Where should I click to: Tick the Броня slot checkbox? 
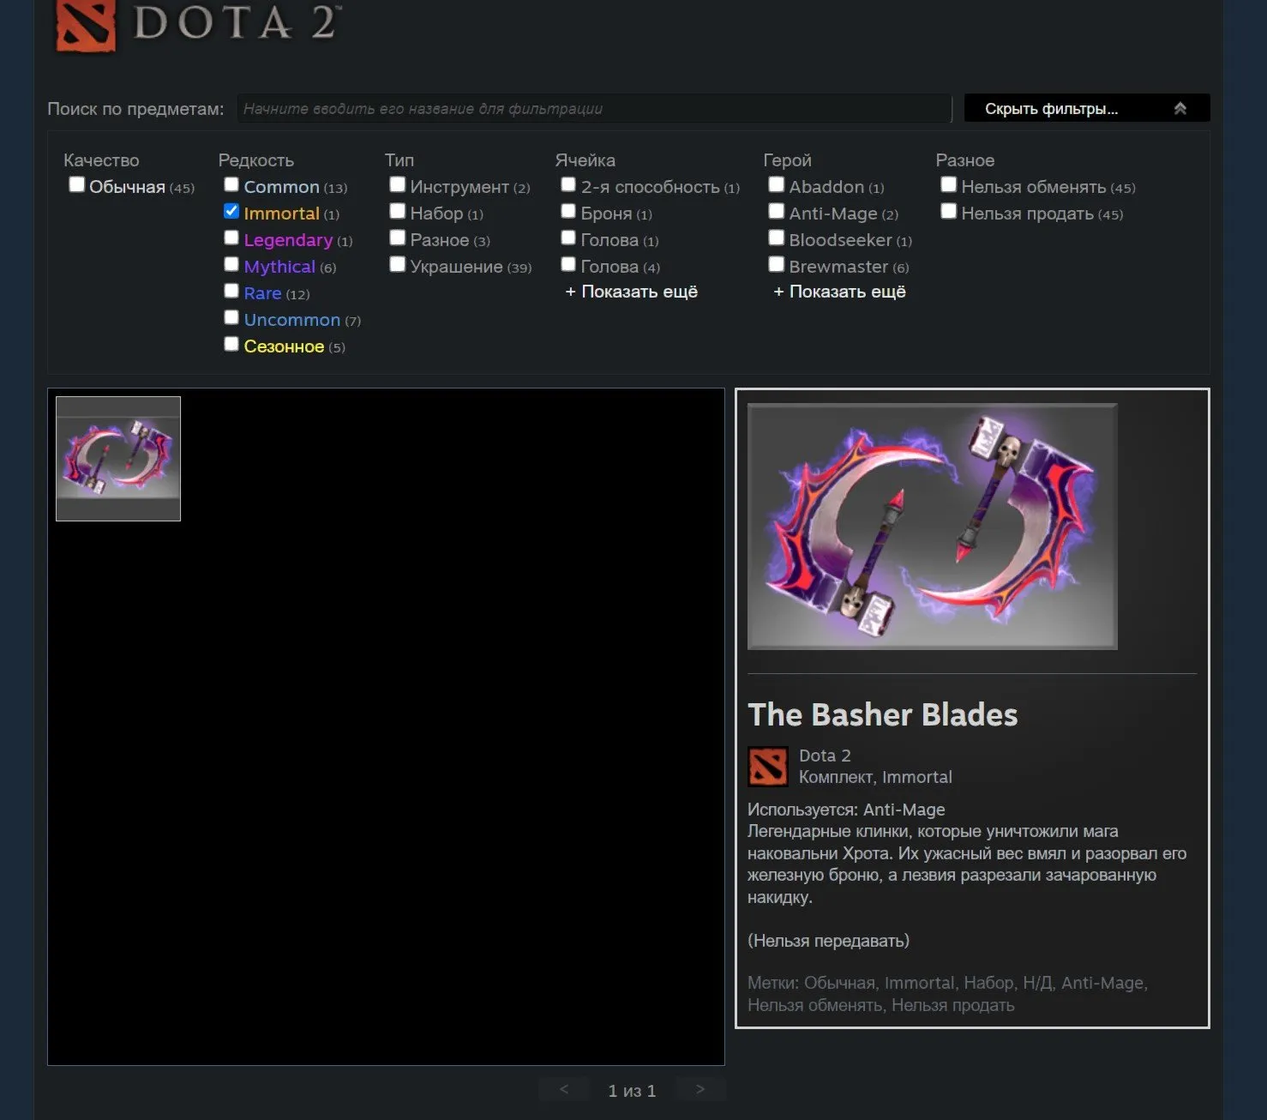point(568,211)
